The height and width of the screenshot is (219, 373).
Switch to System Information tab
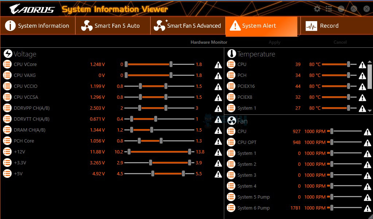[x=38, y=26]
